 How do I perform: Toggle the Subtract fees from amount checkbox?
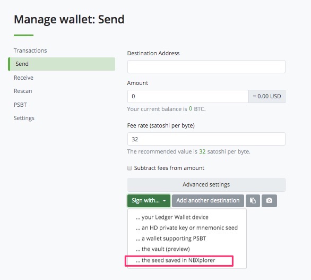point(129,168)
